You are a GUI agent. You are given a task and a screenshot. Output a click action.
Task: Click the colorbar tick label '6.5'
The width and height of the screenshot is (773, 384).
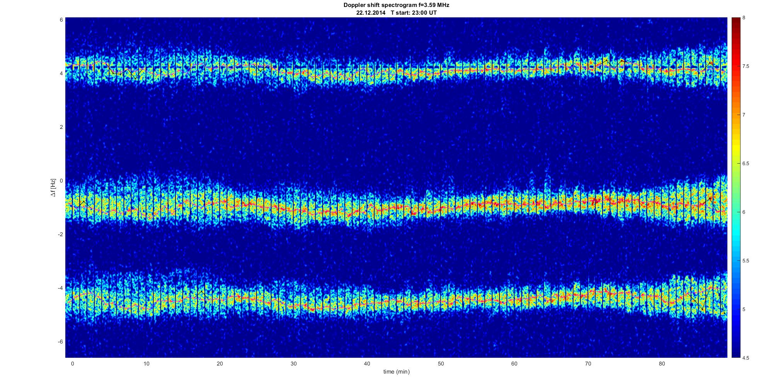pyautogui.click(x=746, y=164)
